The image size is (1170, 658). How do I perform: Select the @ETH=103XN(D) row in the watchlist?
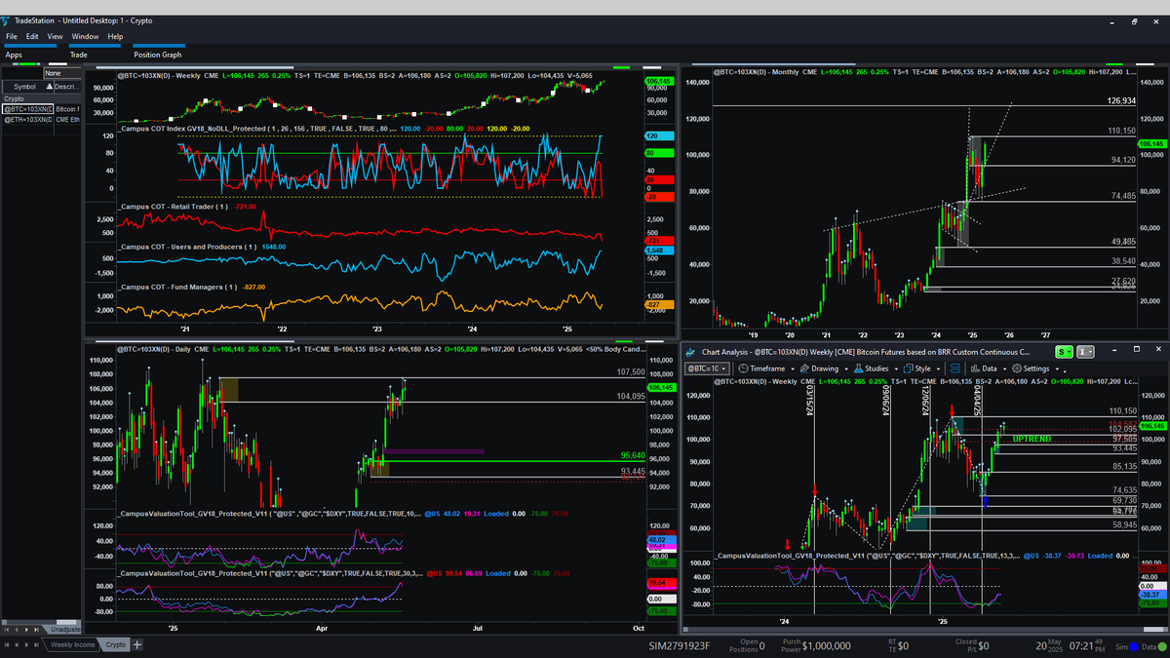click(x=41, y=120)
